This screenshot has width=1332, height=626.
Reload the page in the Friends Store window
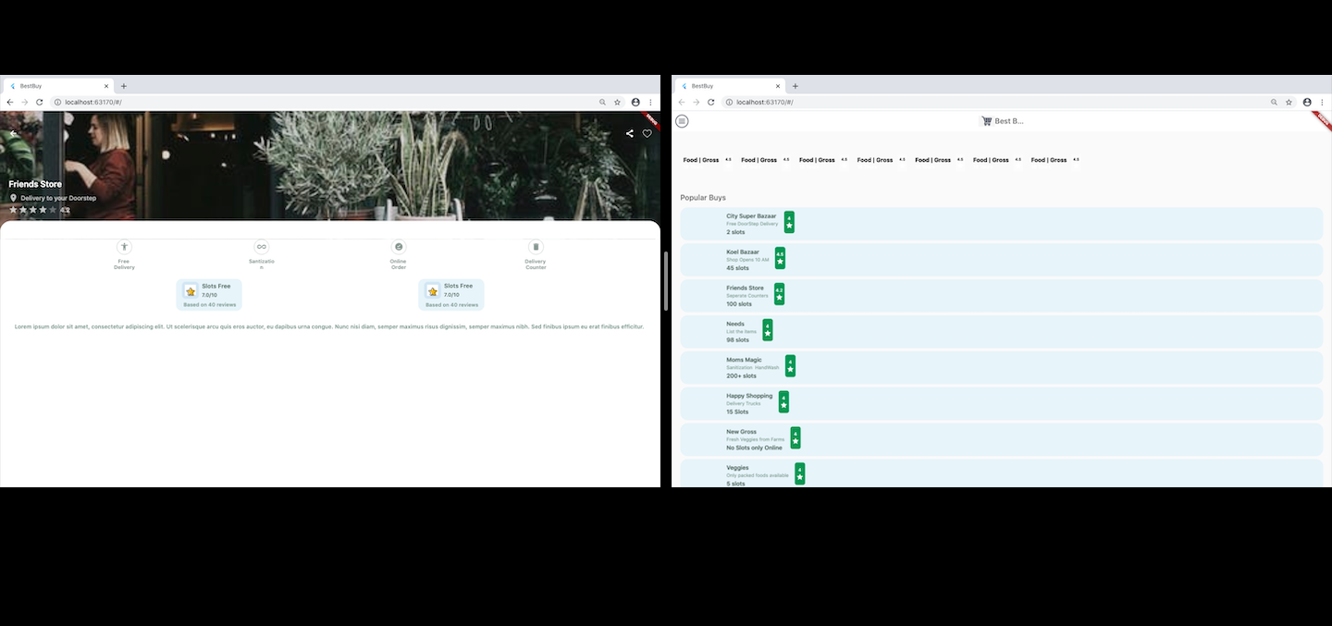pos(39,102)
